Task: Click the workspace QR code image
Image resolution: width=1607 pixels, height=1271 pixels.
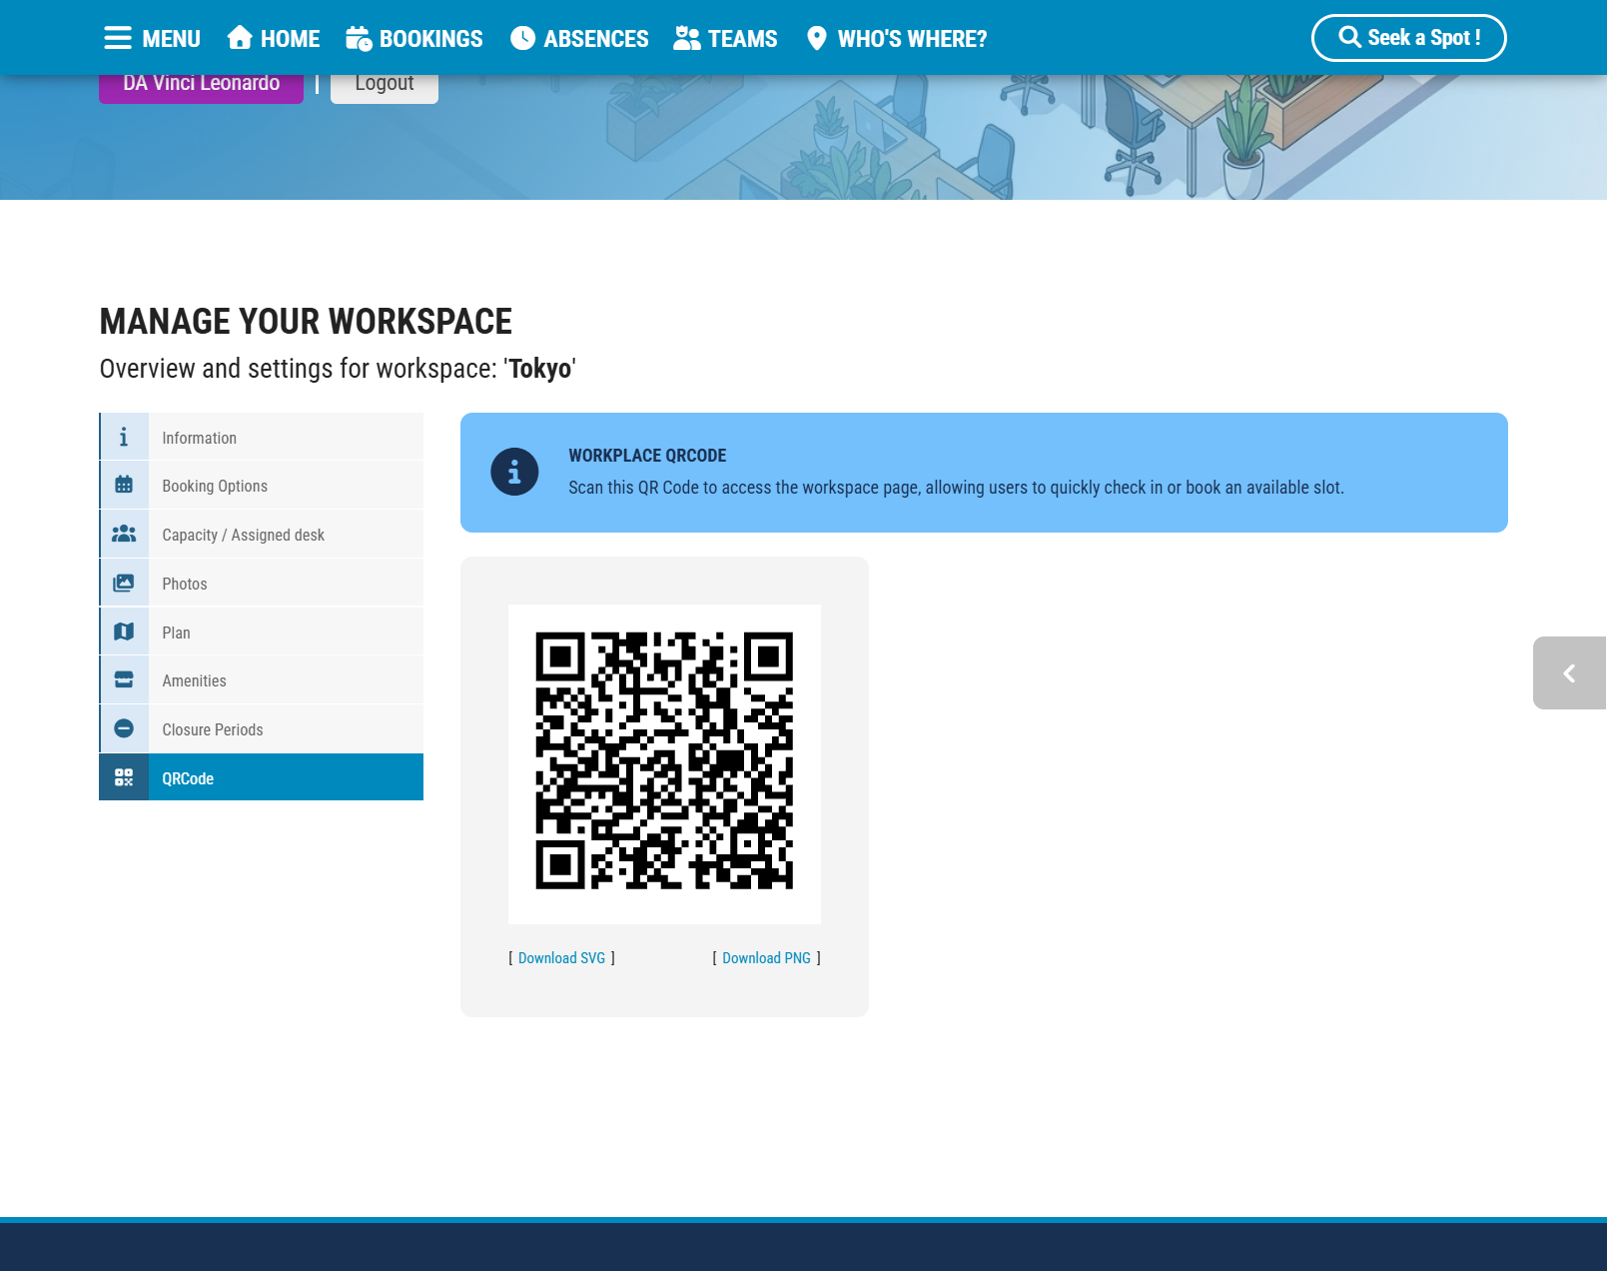Action: (664, 763)
